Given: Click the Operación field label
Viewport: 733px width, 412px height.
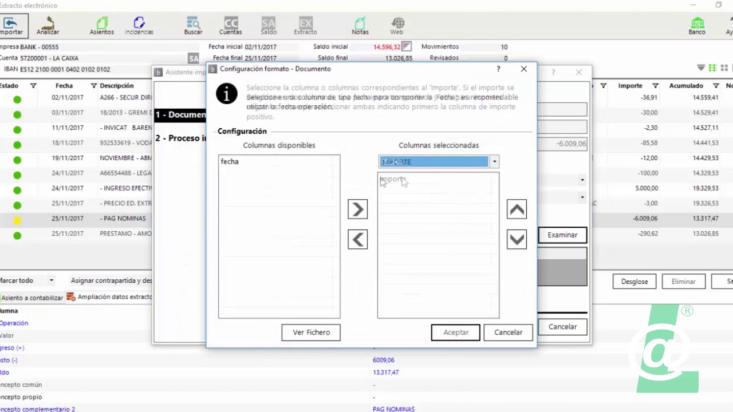Looking at the screenshot, I should 14,323.
